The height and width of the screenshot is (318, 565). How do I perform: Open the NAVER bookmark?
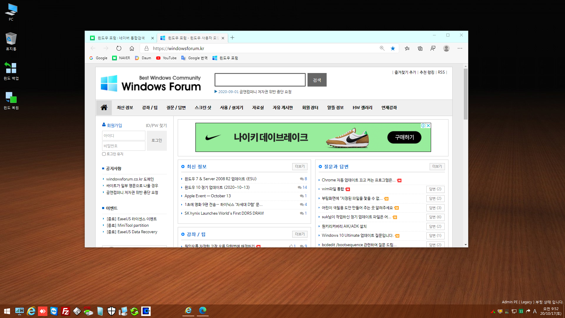point(121,58)
